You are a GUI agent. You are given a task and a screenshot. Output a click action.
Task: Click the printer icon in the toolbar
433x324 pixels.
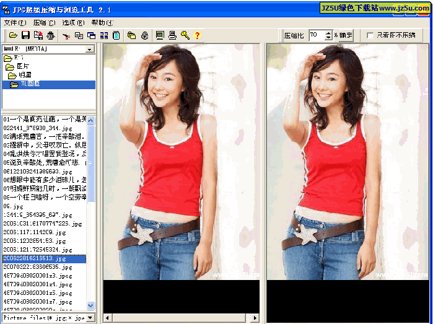point(51,35)
